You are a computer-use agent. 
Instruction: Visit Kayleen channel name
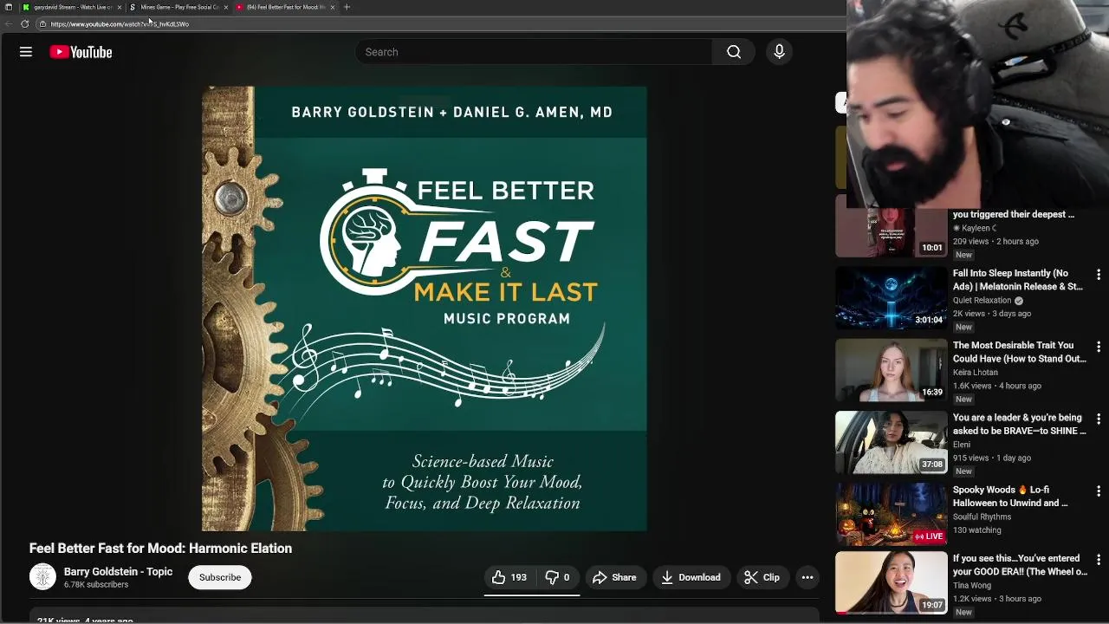click(976, 228)
